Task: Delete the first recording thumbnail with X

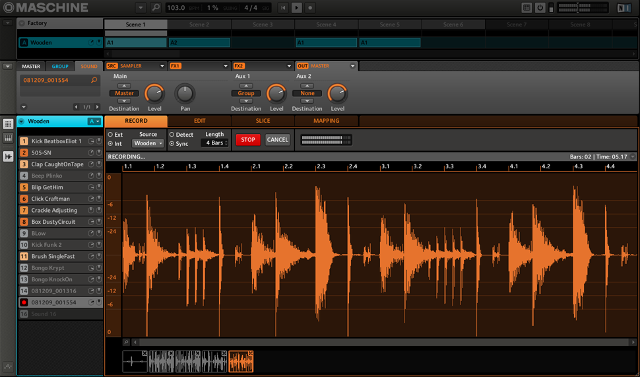Action: (x=144, y=354)
